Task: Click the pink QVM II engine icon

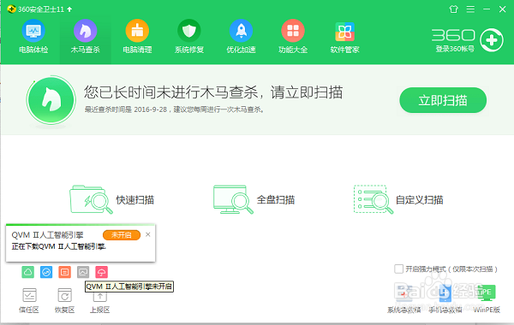Action: pos(101,272)
